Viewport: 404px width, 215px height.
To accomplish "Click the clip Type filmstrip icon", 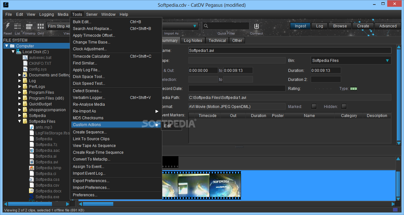I will (354, 89).
